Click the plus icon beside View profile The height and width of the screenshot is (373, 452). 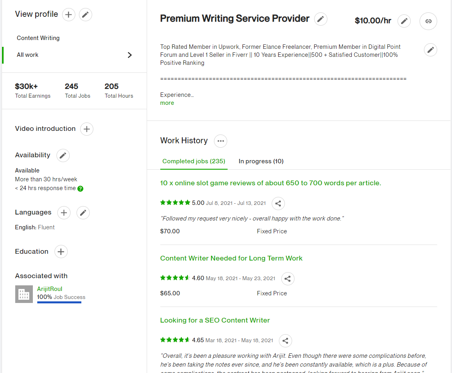coord(69,15)
